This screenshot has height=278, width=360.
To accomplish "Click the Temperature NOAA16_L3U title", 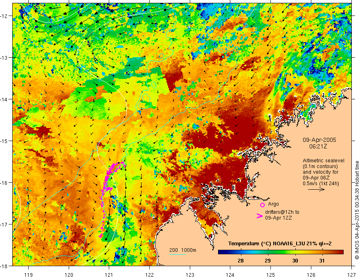I will [x=280, y=244].
